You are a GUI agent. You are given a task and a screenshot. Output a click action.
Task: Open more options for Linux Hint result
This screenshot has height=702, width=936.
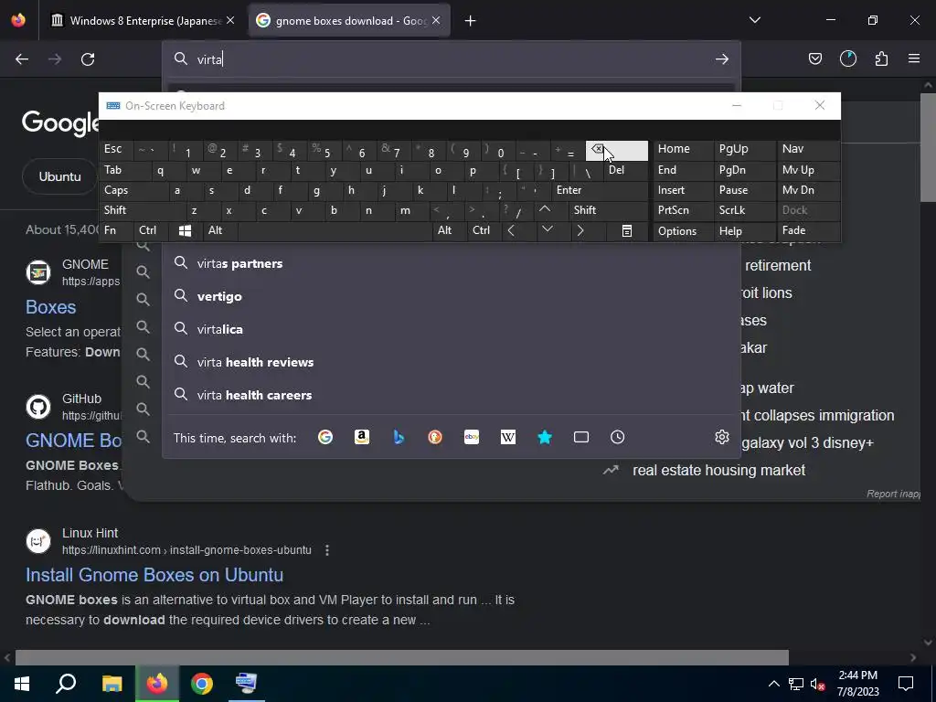pyautogui.click(x=327, y=549)
